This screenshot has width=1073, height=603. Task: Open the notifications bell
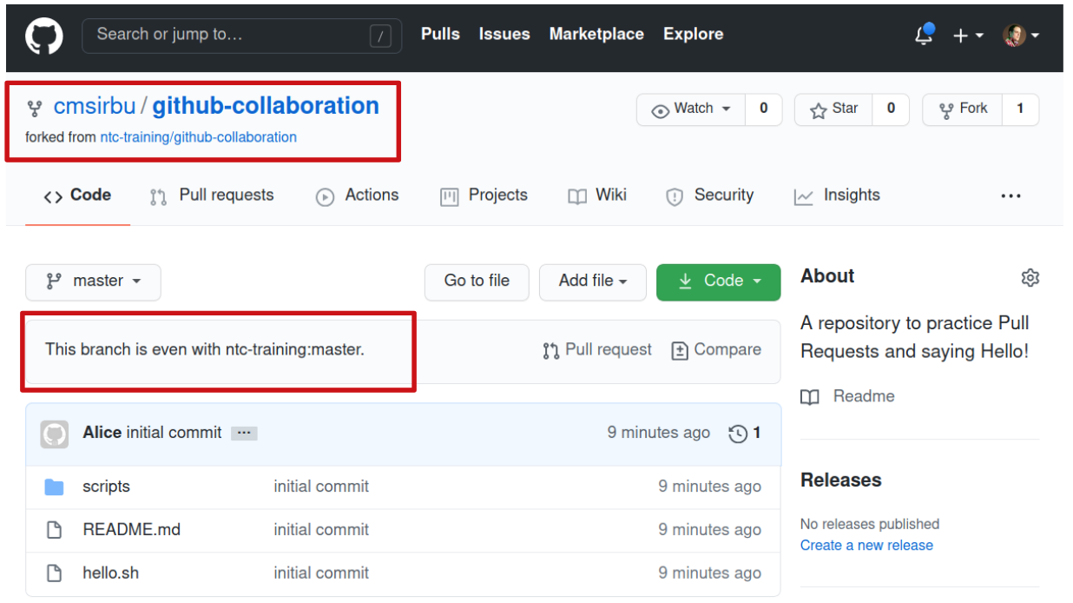[x=924, y=36]
